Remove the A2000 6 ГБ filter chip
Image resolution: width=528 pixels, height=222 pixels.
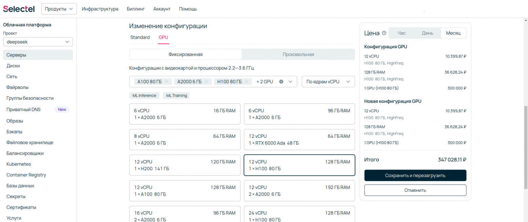(206, 81)
